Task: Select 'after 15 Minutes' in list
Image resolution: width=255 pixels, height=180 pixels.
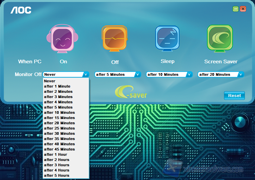Action: click(x=59, y=118)
